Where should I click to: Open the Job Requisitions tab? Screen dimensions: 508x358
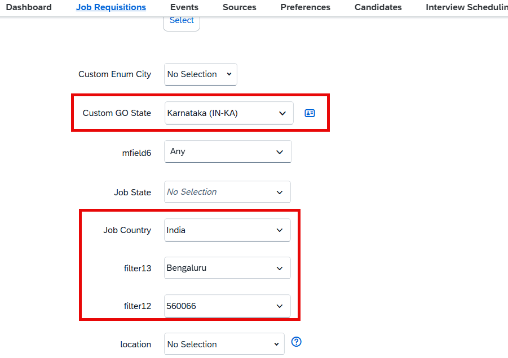point(111,7)
